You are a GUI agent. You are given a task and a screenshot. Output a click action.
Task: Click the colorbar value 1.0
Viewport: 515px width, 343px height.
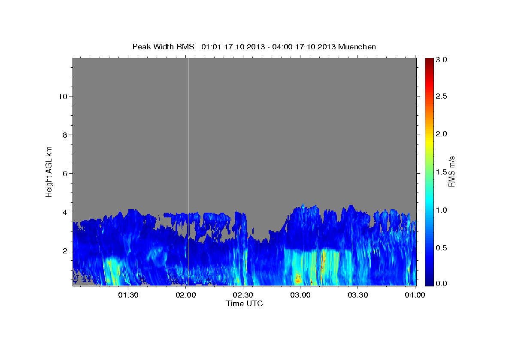[441, 210]
